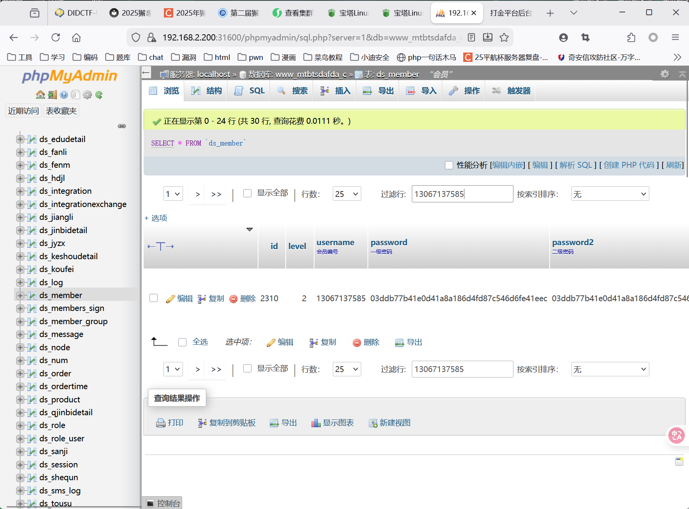Tick the 全选 checkbox

[182, 342]
